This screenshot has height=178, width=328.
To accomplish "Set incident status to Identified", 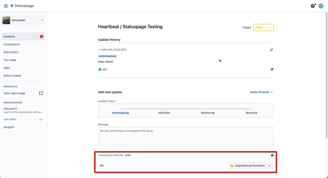I will pyautogui.click(x=164, y=113).
